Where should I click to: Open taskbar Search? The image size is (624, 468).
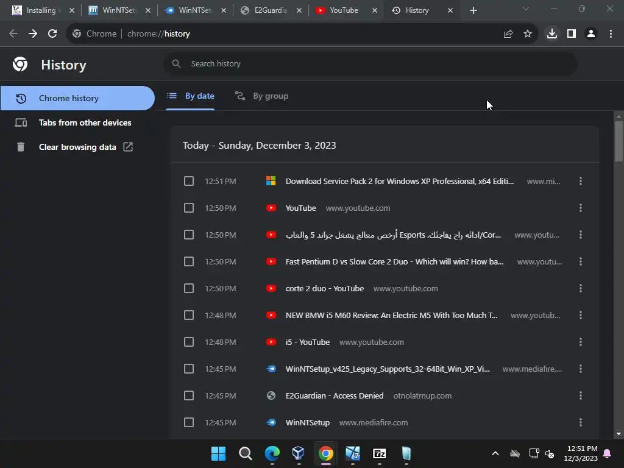click(x=245, y=453)
